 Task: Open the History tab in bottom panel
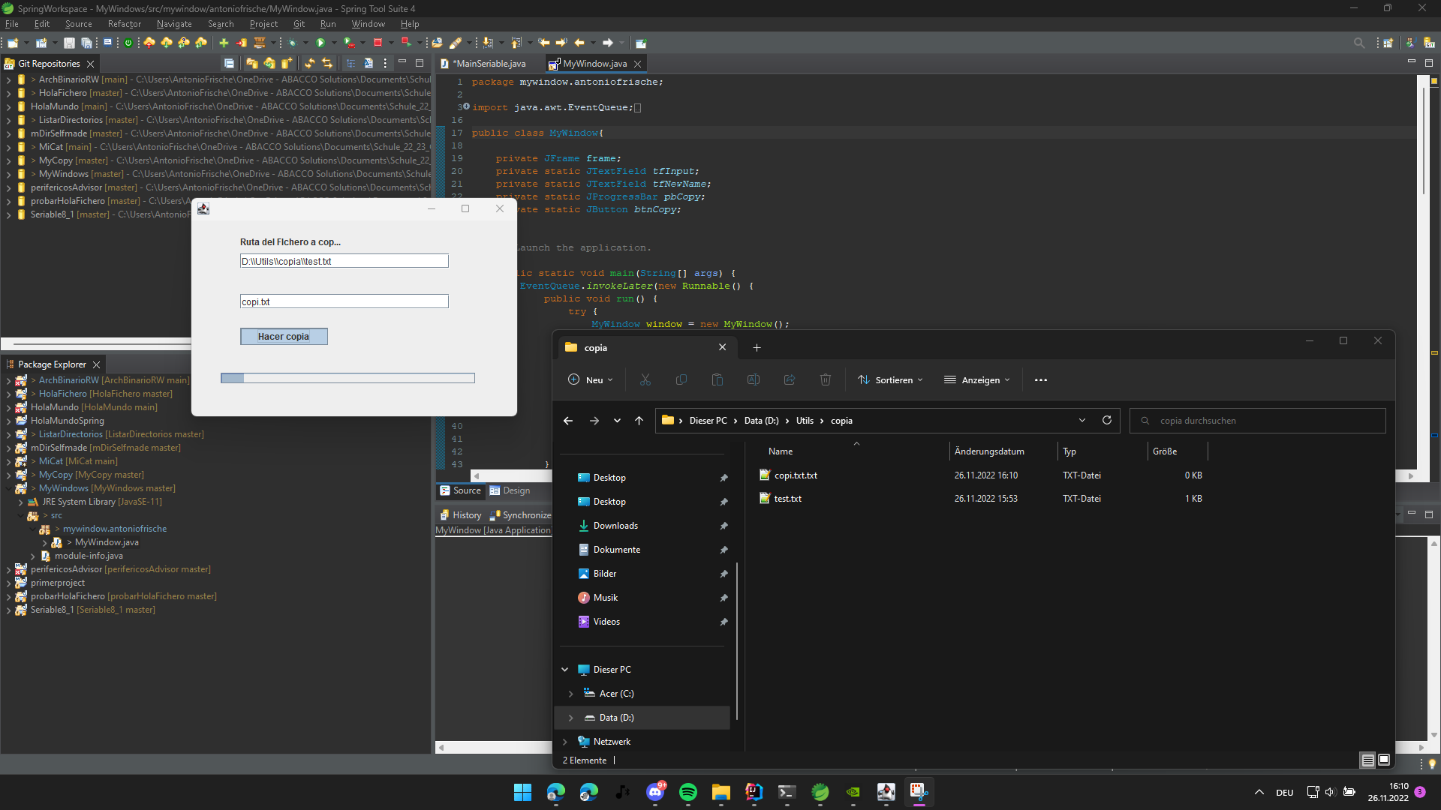466,514
